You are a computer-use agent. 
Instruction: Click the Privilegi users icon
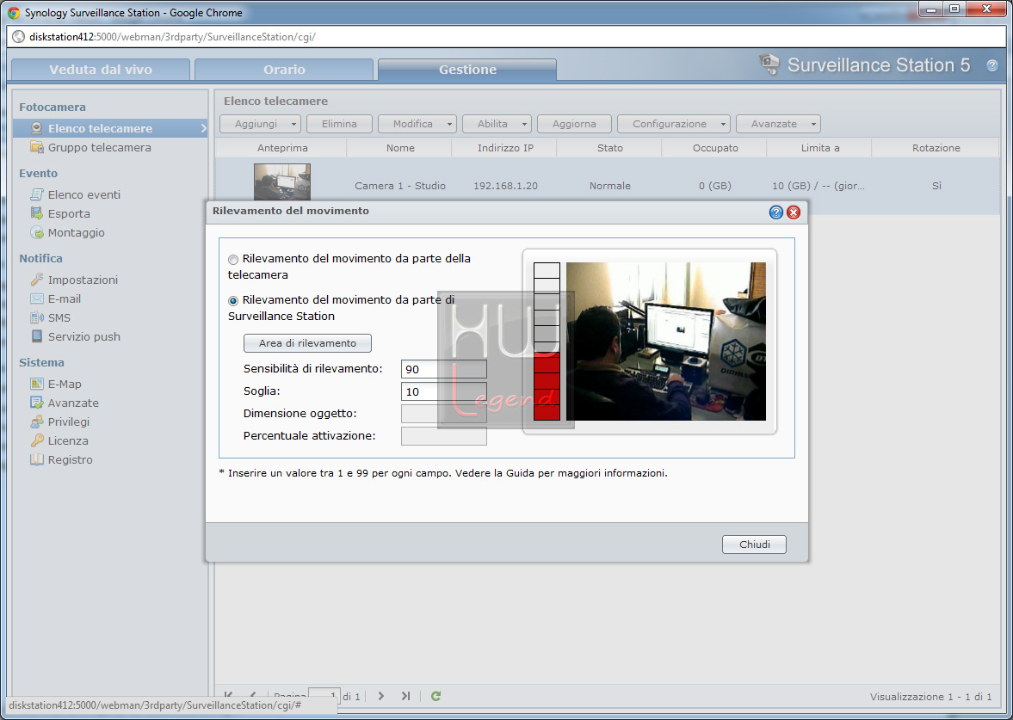(x=37, y=422)
